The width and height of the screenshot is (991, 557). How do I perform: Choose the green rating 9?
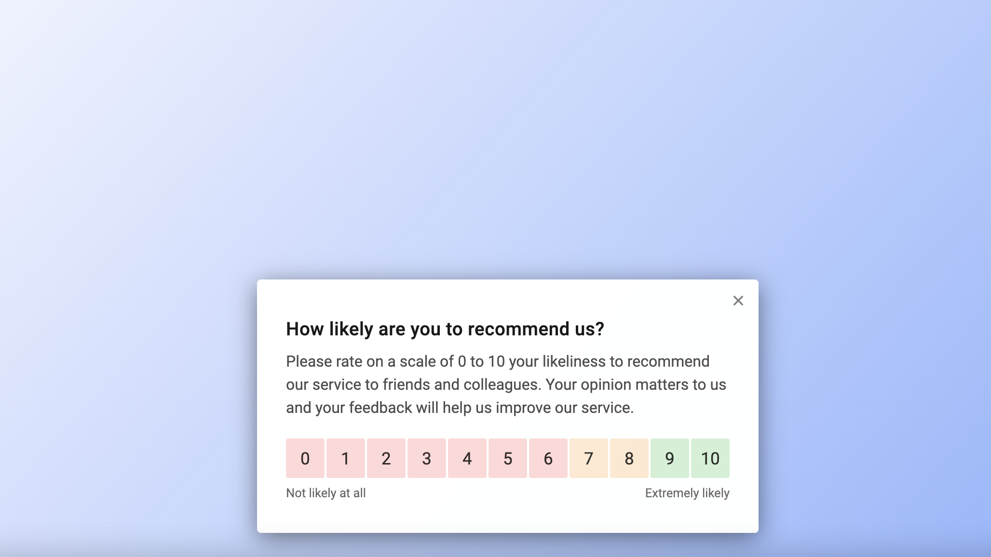(670, 458)
